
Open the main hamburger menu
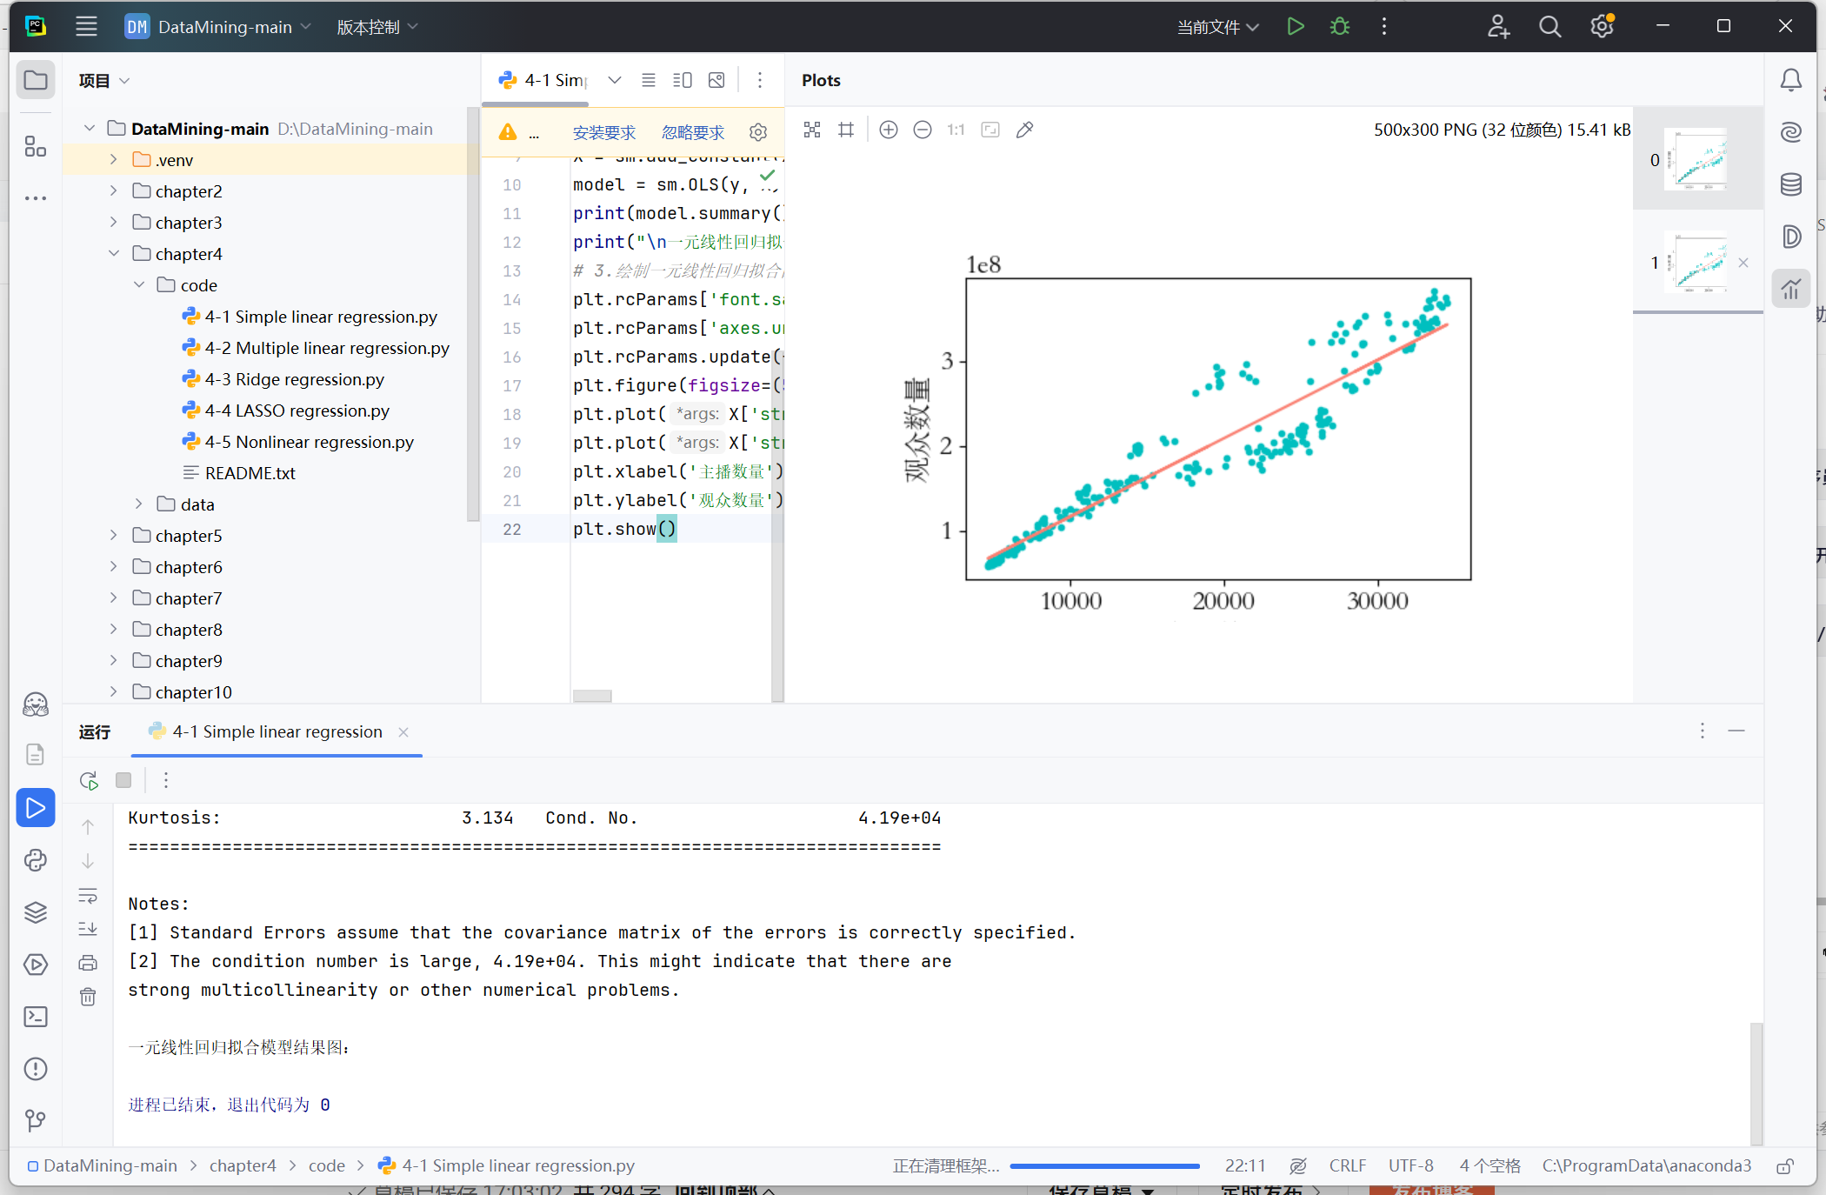coord(86,26)
